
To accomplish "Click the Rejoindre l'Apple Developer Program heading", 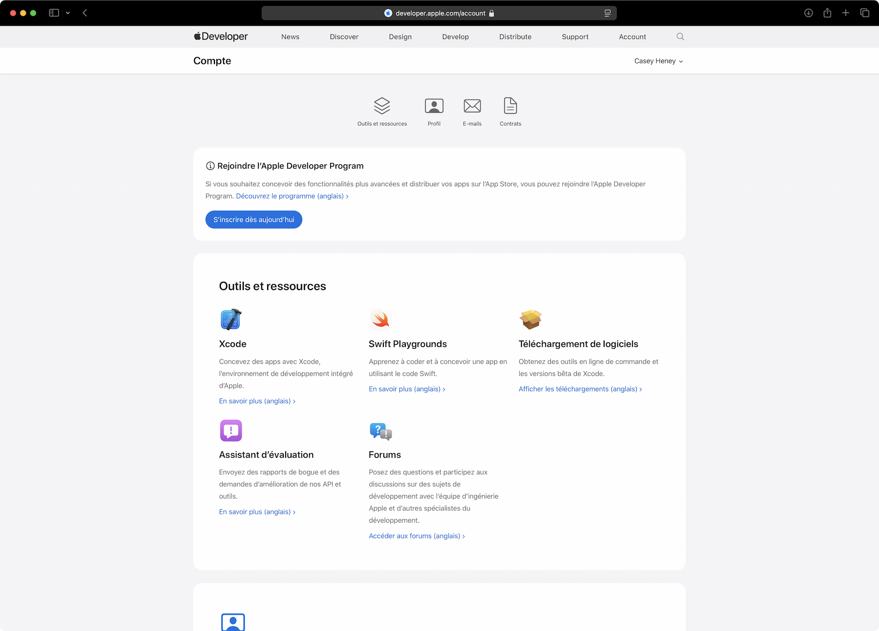I will [x=291, y=166].
